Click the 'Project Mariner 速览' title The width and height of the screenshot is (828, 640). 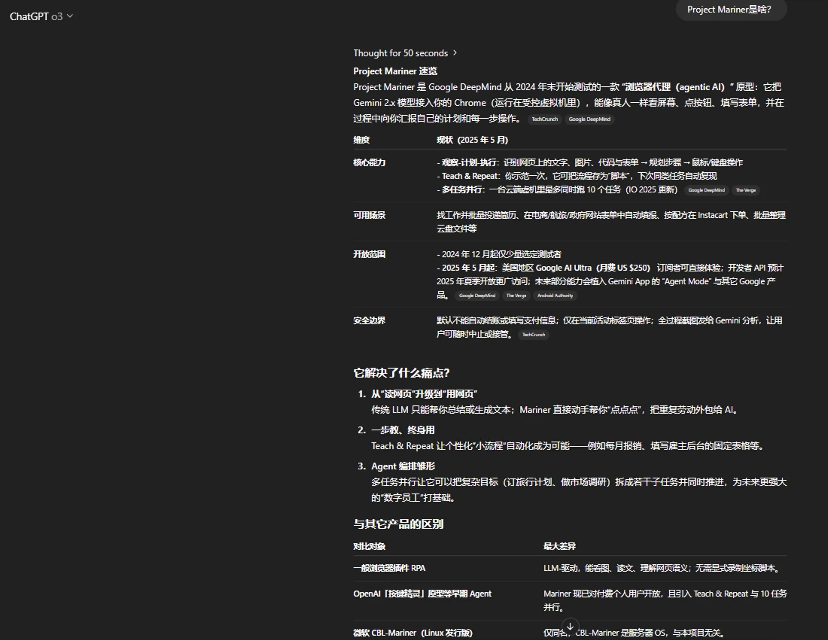point(395,71)
